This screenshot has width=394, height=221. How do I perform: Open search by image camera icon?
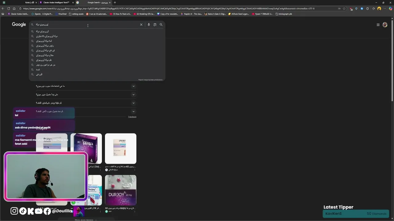(x=155, y=25)
